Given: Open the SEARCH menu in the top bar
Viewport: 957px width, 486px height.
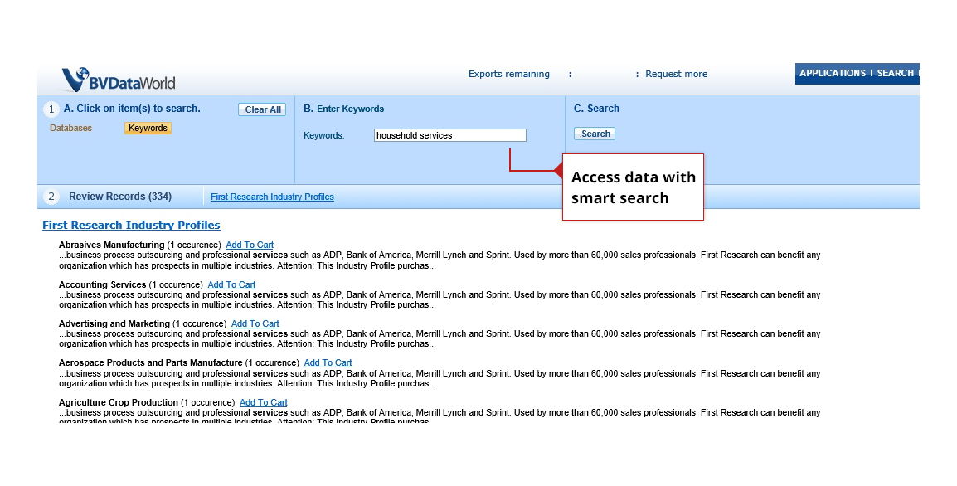Looking at the screenshot, I should (896, 73).
